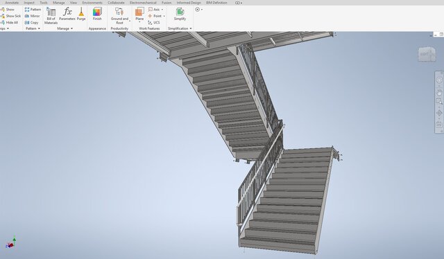The width and height of the screenshot is (444, 259).
Task: Expand the Manage panel dropdown arrow
Action: tap(71, 28)
